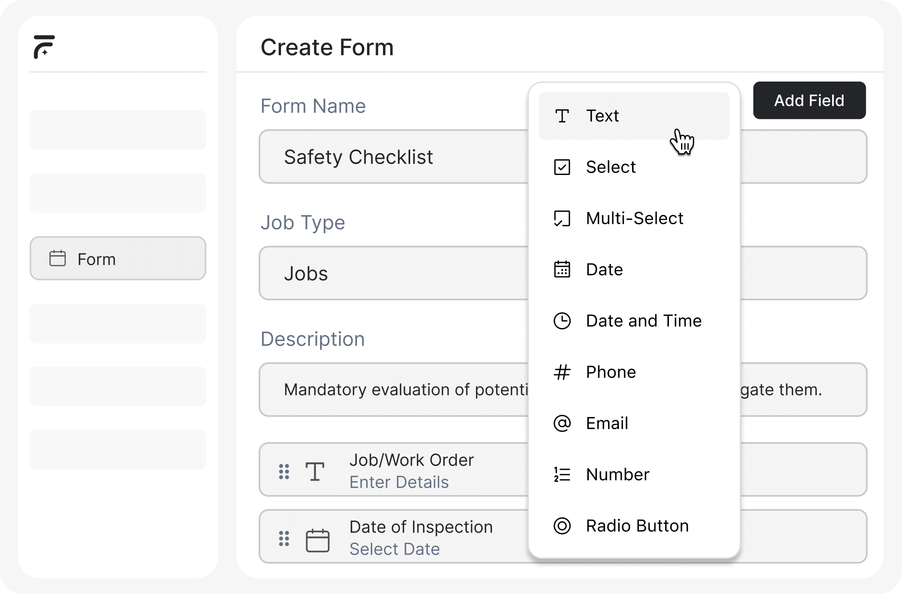Click the numbered list icon beside Number
This screenshot has width=902, height=594.
tap(562, 475)
